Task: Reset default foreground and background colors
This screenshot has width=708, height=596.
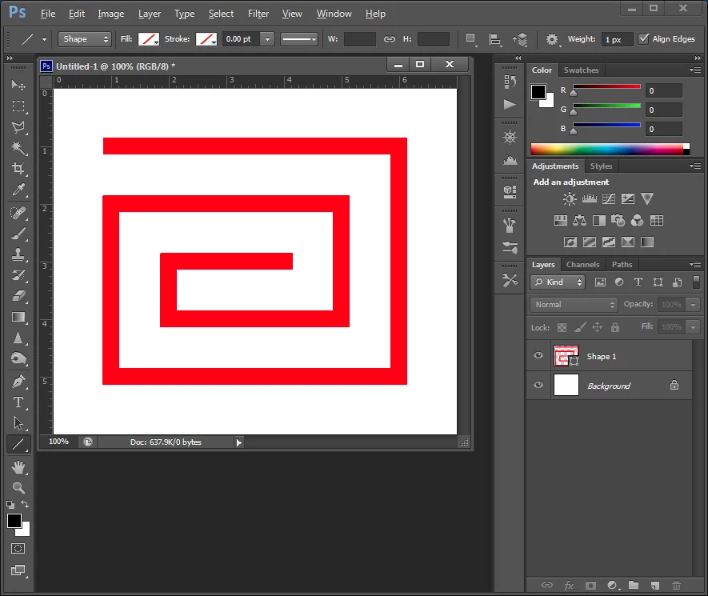Action: pos(10,504)
